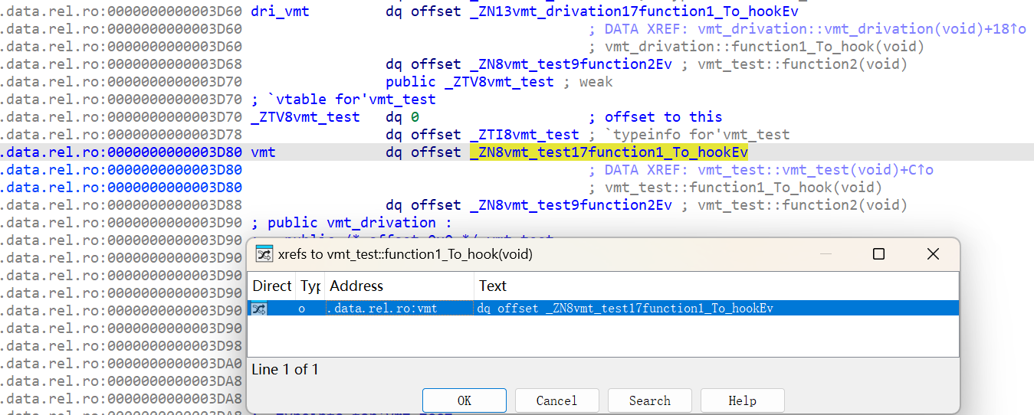Click _ZN13vmt_drivation17function1_To_hookEv offset reference
Image resolution: width=1034 pixels, height=415 pixels.
point(634,11)
